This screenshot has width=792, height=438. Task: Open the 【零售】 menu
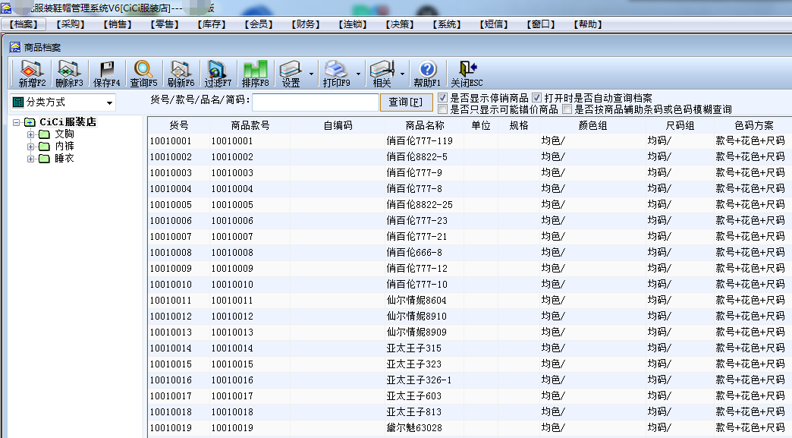click(164, 24)
